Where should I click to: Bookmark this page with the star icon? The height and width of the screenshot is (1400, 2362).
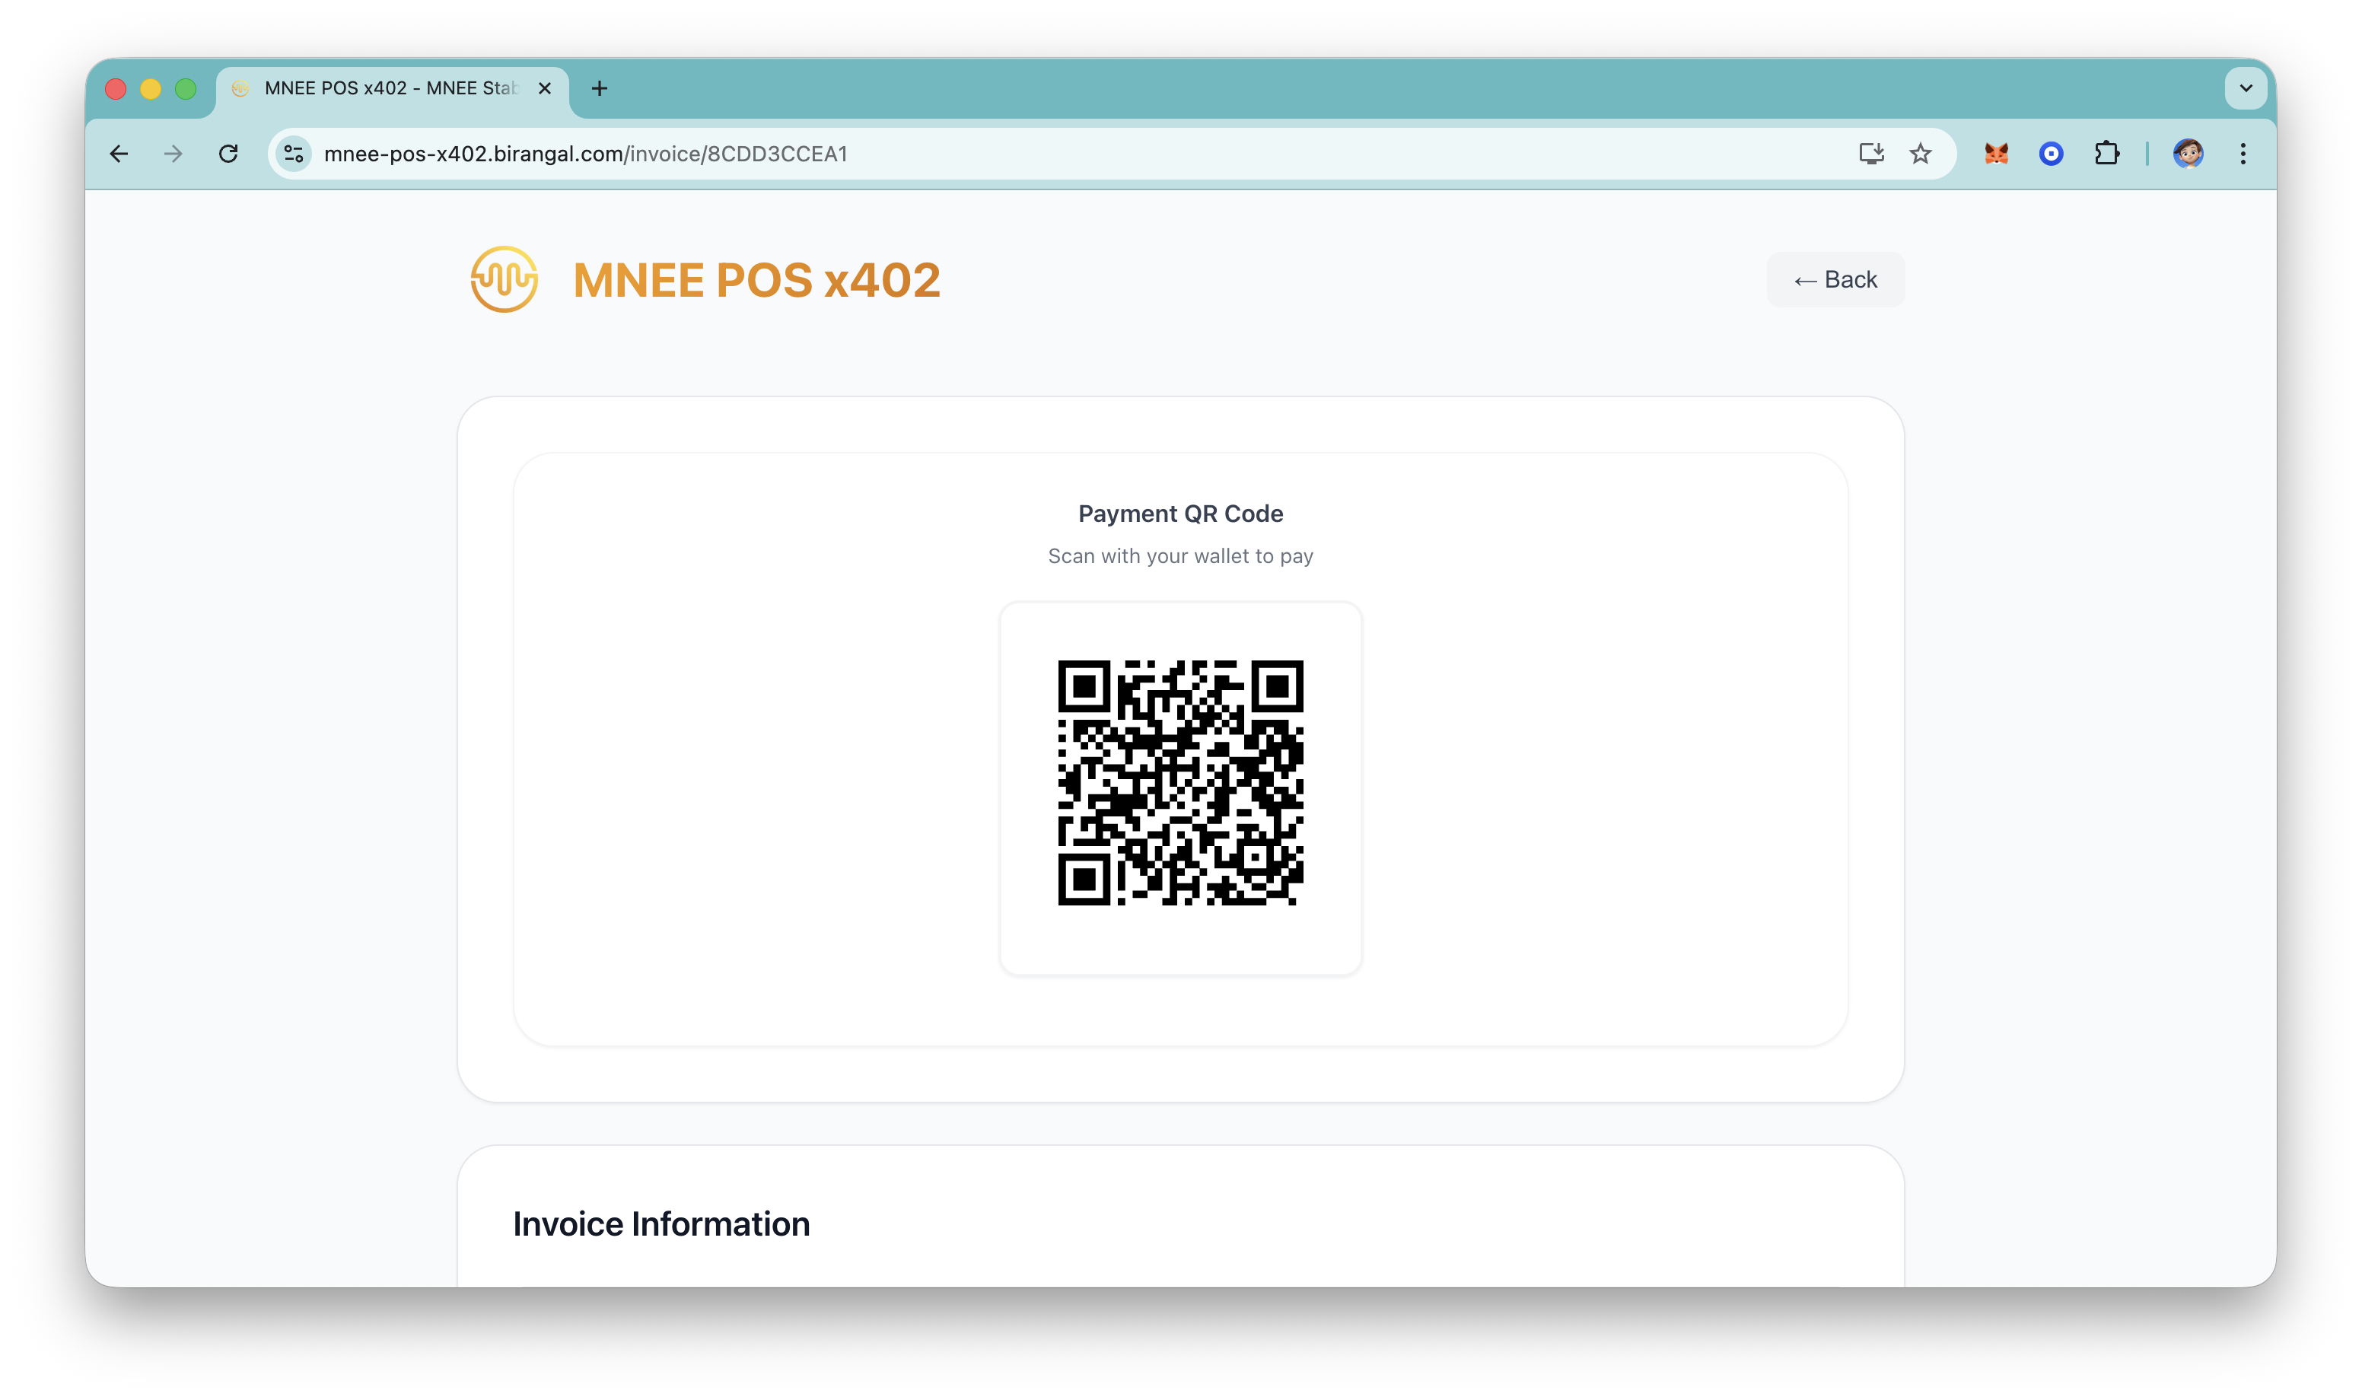(x=1921, y=154)
